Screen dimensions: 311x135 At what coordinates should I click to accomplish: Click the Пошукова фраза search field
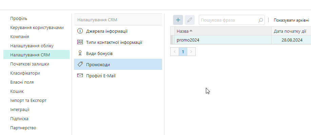coord(228,20)
